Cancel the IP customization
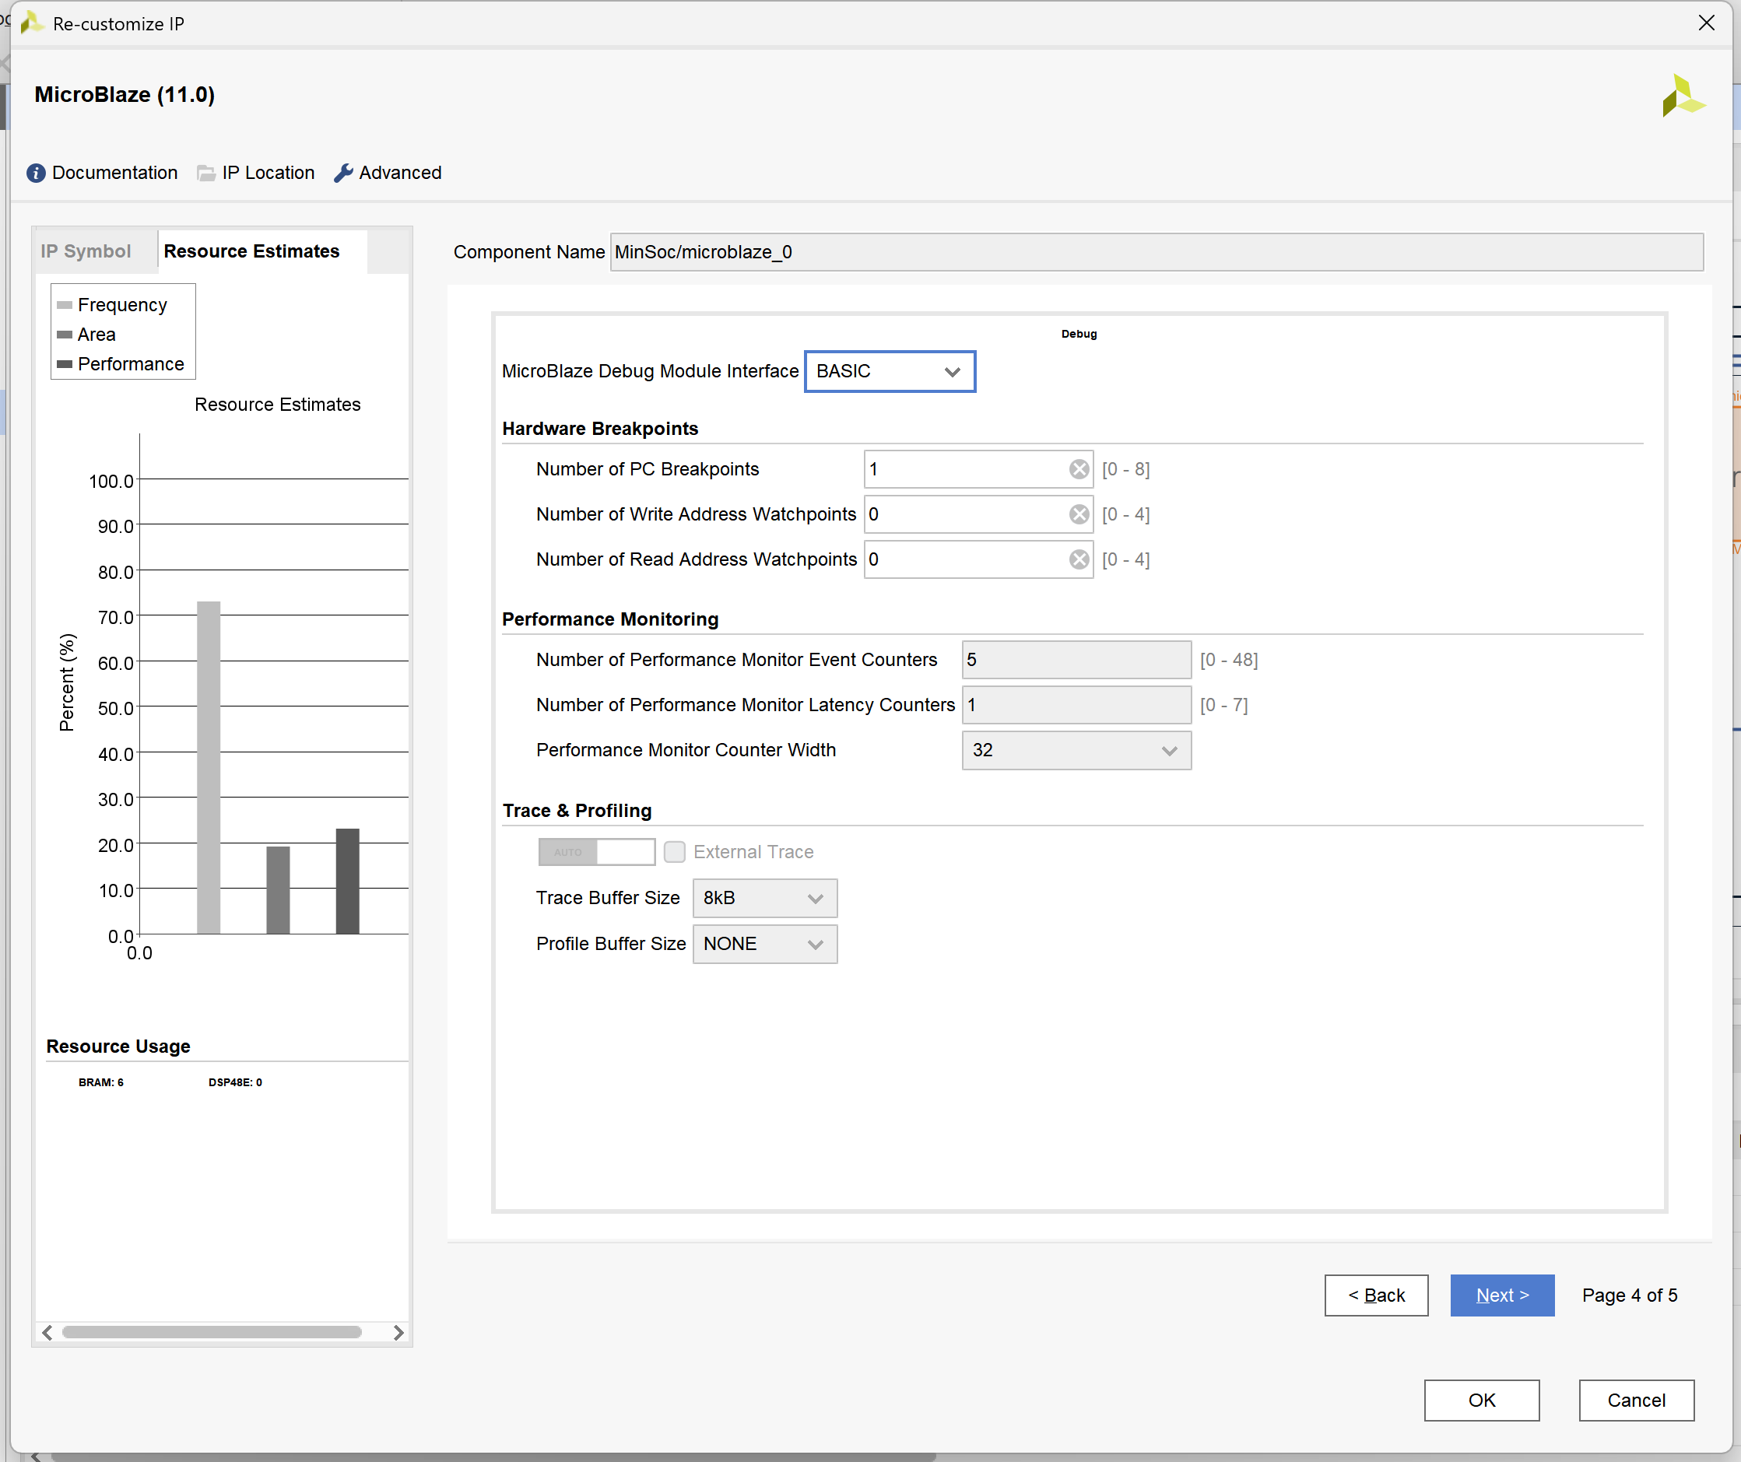 (x=1636, y=1401)
